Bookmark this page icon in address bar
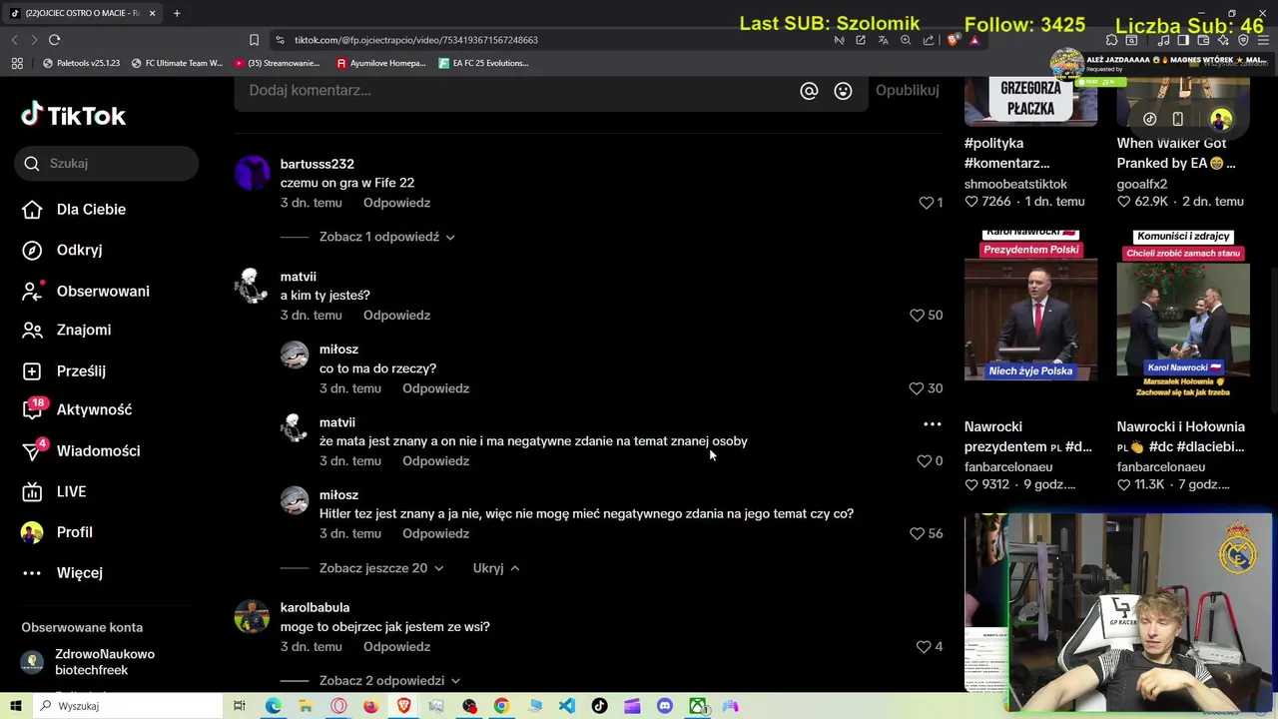1278x719 pixels. (x=254, y=40)
